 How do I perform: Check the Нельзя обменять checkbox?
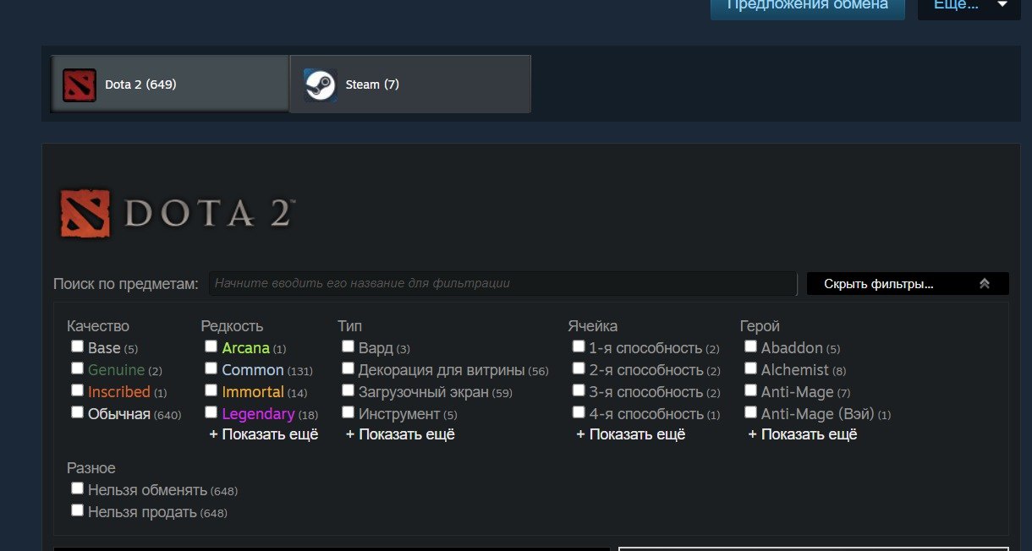pyautogui.click(x=78, y=488)
